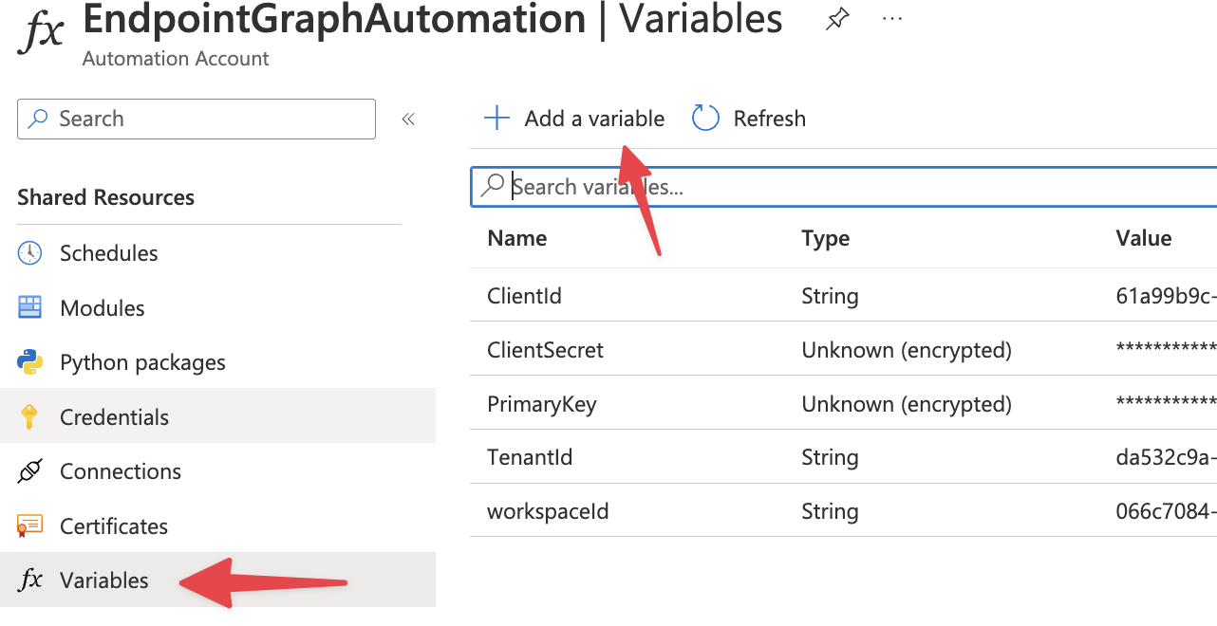
Task: Click the magnifier icon in the sidebar search
Action: tap(37, 119)
